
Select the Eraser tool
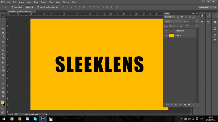[3, 58]
